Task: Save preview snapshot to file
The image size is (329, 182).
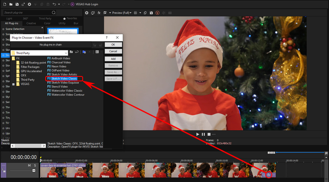Action: click(x=151, y=13)
